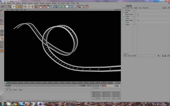Toggle checkmark of first Sweep NURBS

(x=136, y=14)
